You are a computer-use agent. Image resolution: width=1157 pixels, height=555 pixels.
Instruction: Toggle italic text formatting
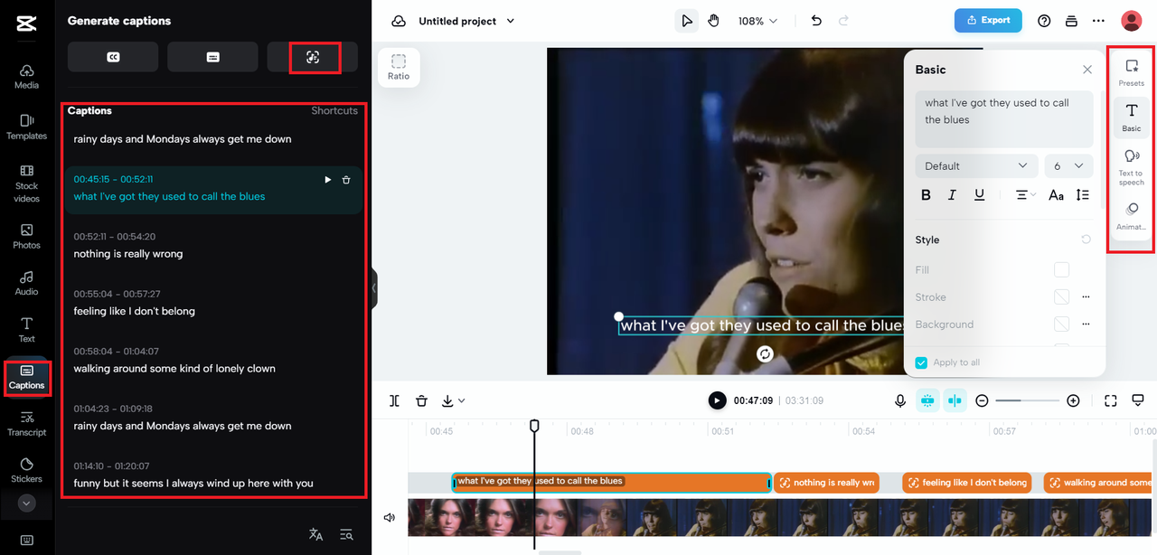pos(952,194)
